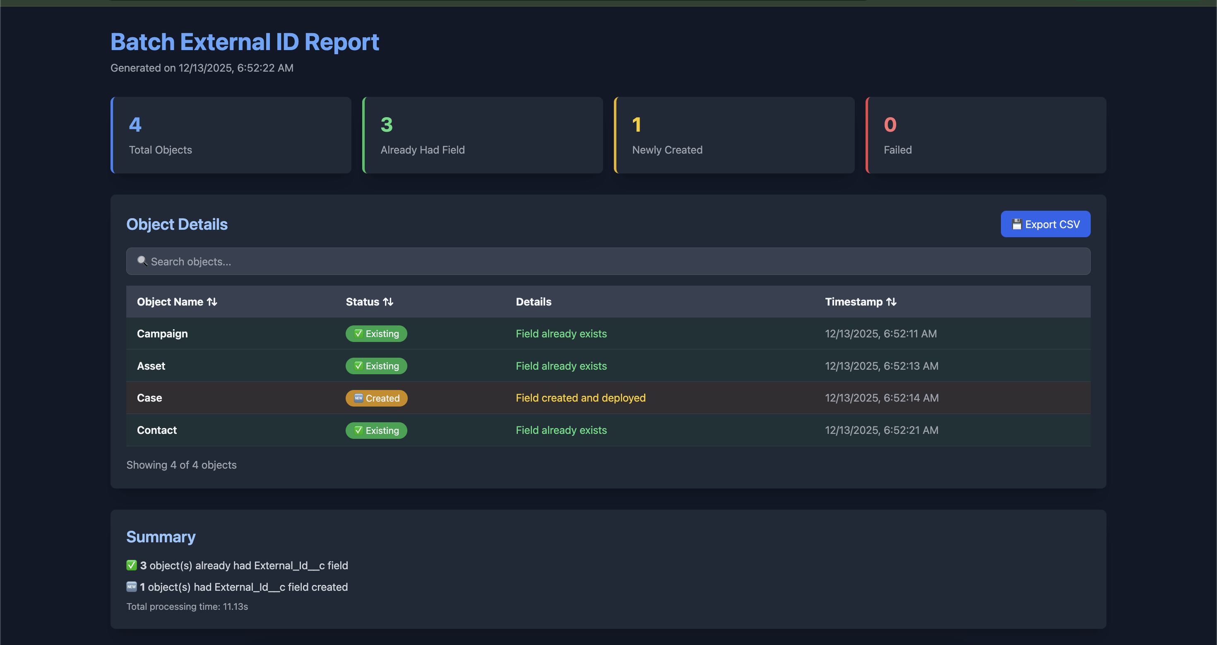Screen dimensions: 1217x645
Task: Click the sort arrows beside Status header
Action: coord(388,301)
